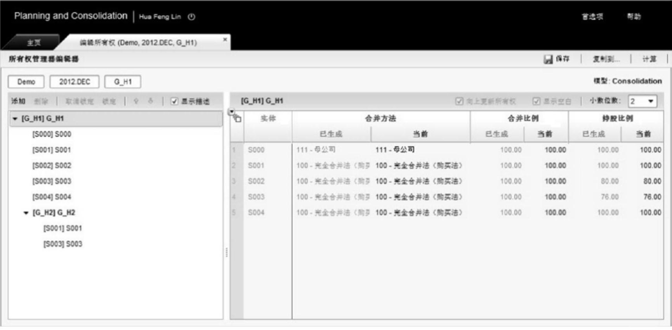Select [S003] S003 under G_H2
This screenshot has height=330, width=672.
point(63,244)
